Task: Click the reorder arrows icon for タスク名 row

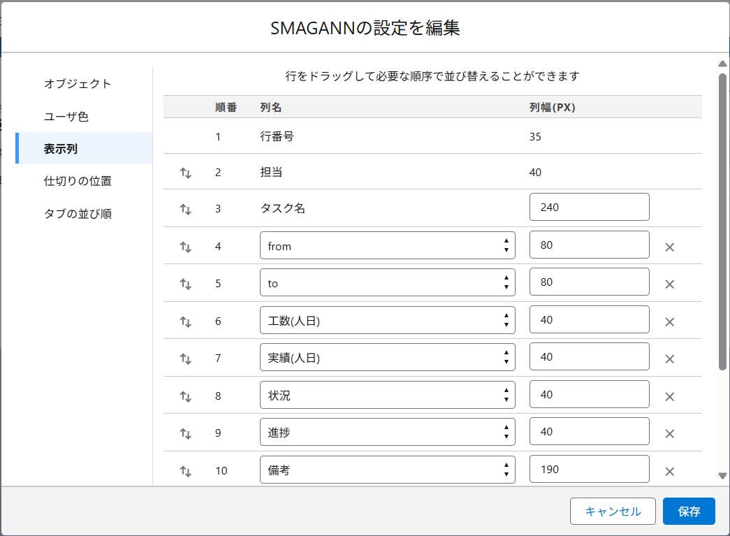Action: [186, 208]
